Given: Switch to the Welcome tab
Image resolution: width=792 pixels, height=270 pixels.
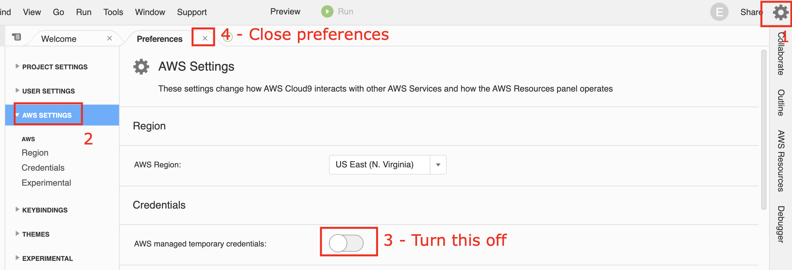Looking at the screenshot, I should click(x=59, y=39).
